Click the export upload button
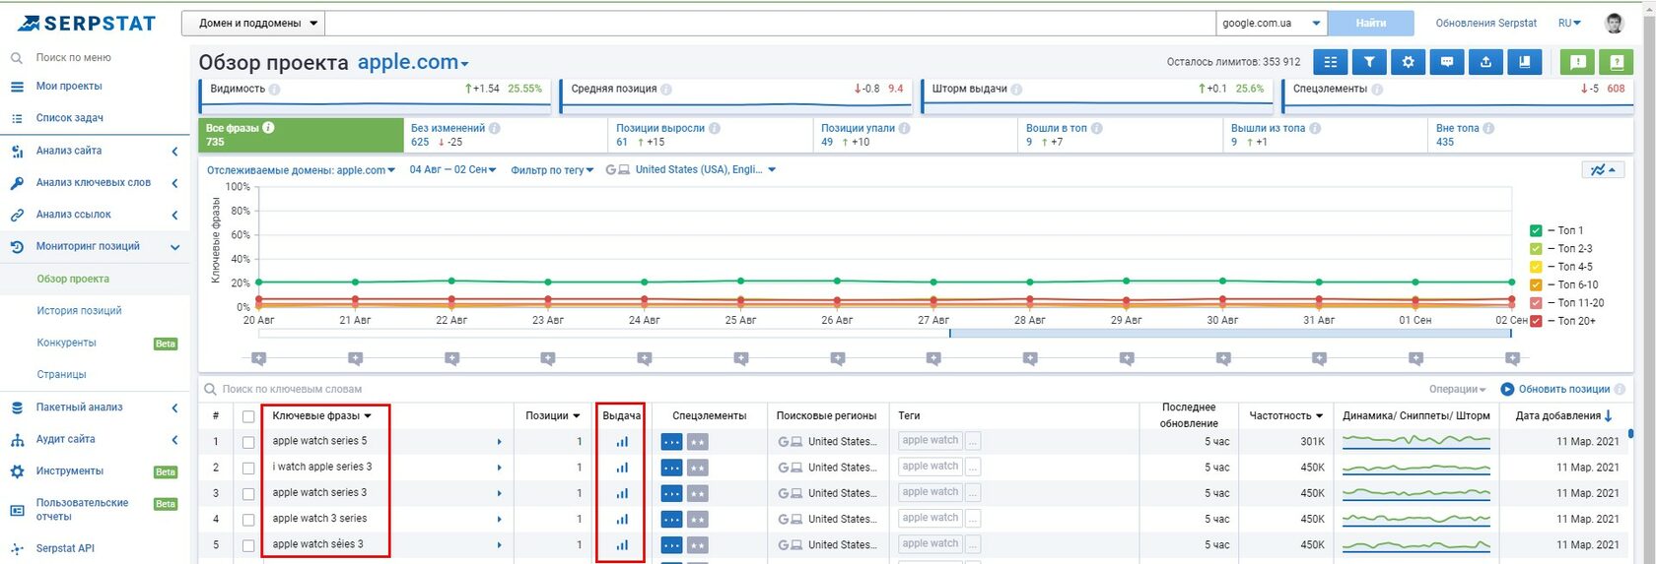 coord(1485,62)
